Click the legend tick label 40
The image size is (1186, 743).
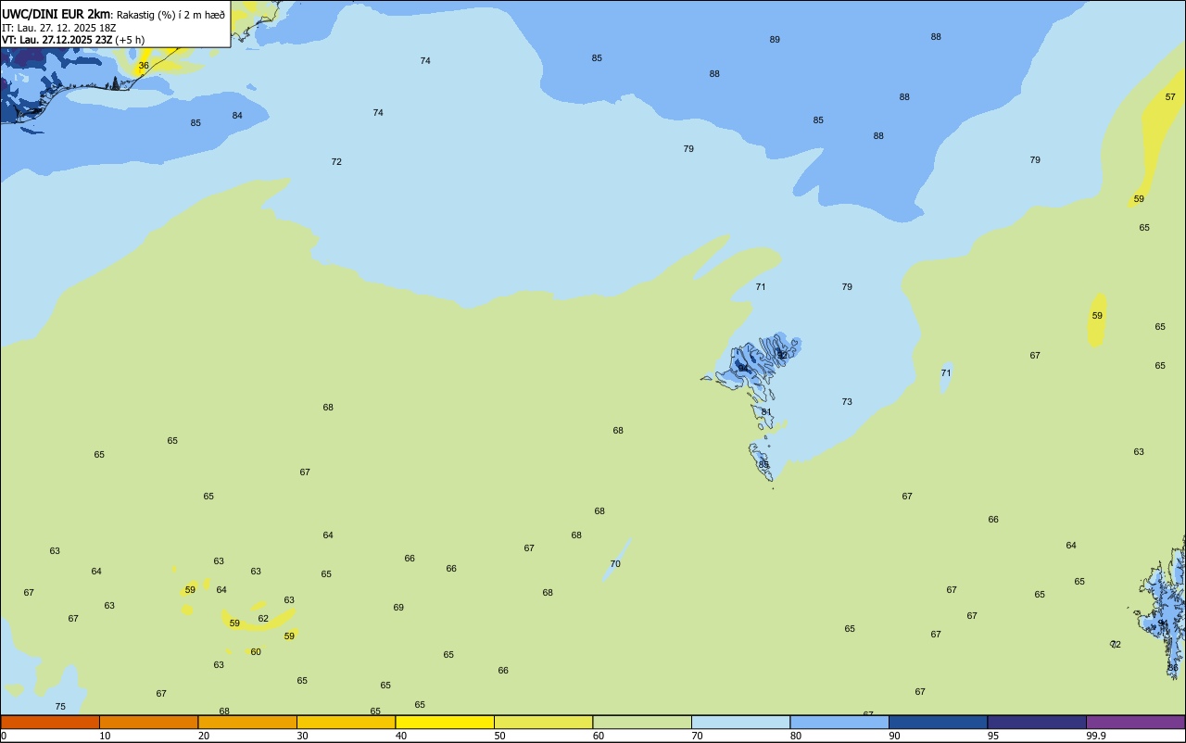coord(401,736)
